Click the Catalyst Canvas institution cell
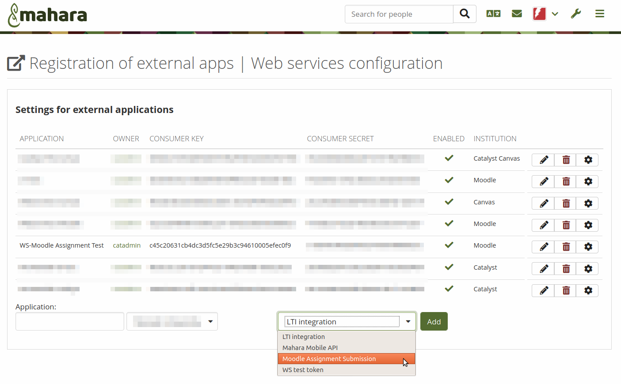The image size is (621, 384). click(x=496, y=158)
